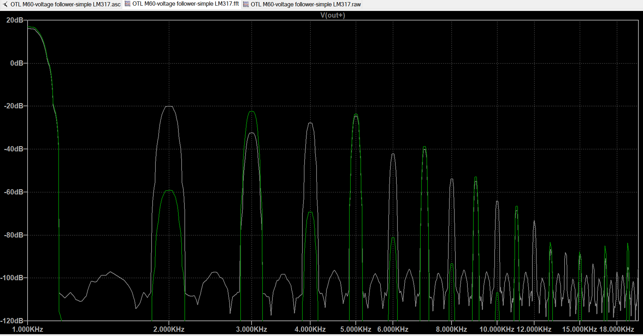Click the -20dB vertical axis label
643x336 pixels.
click(x=13, y=106)
